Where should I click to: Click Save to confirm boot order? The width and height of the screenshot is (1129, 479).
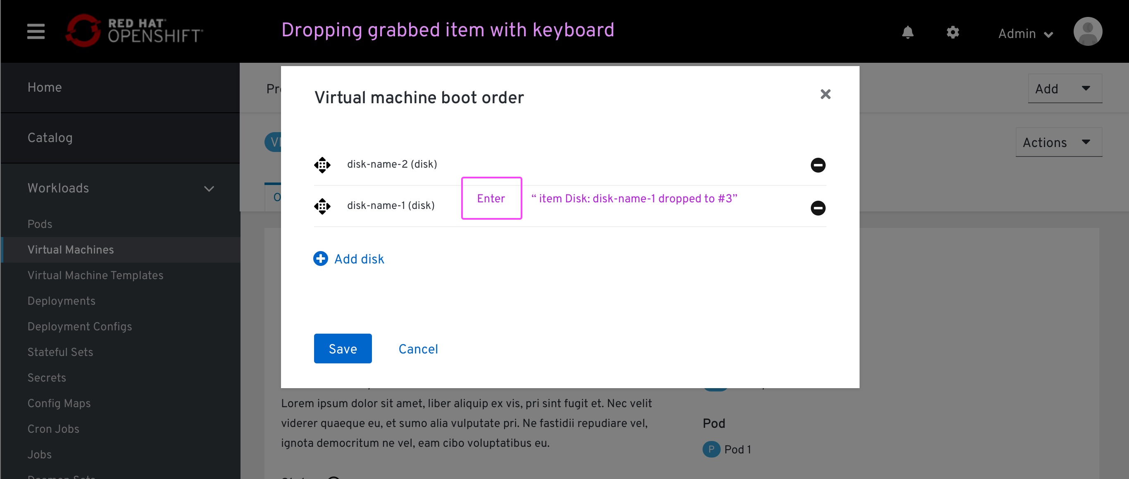[343, 348]
